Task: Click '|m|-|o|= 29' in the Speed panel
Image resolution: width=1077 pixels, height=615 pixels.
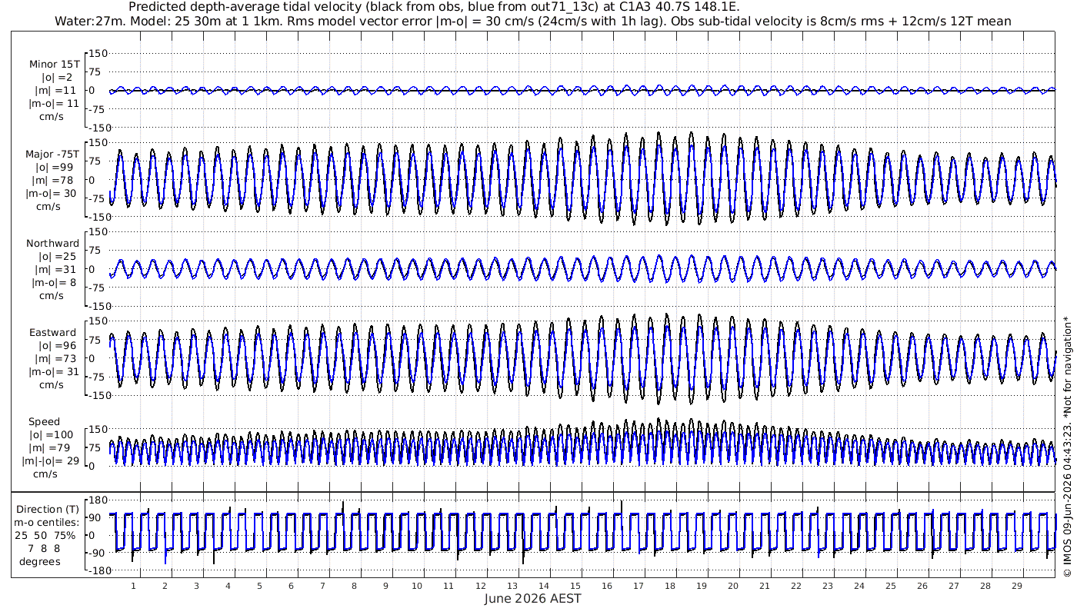Action: point(50,461)
